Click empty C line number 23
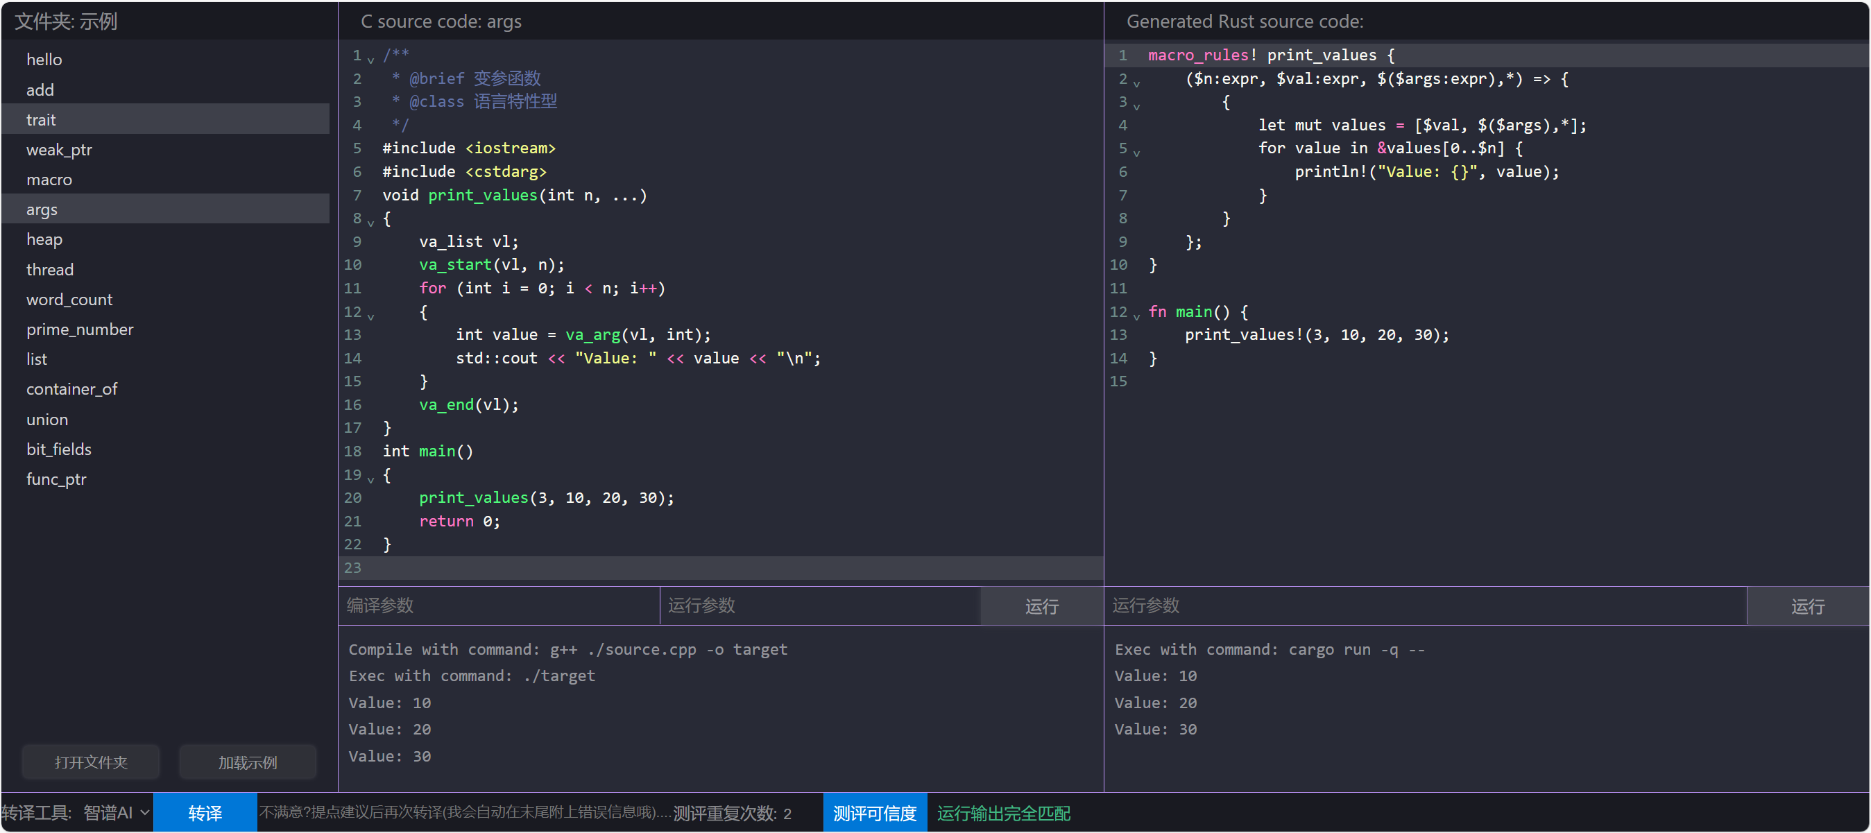 coord(352,568)
